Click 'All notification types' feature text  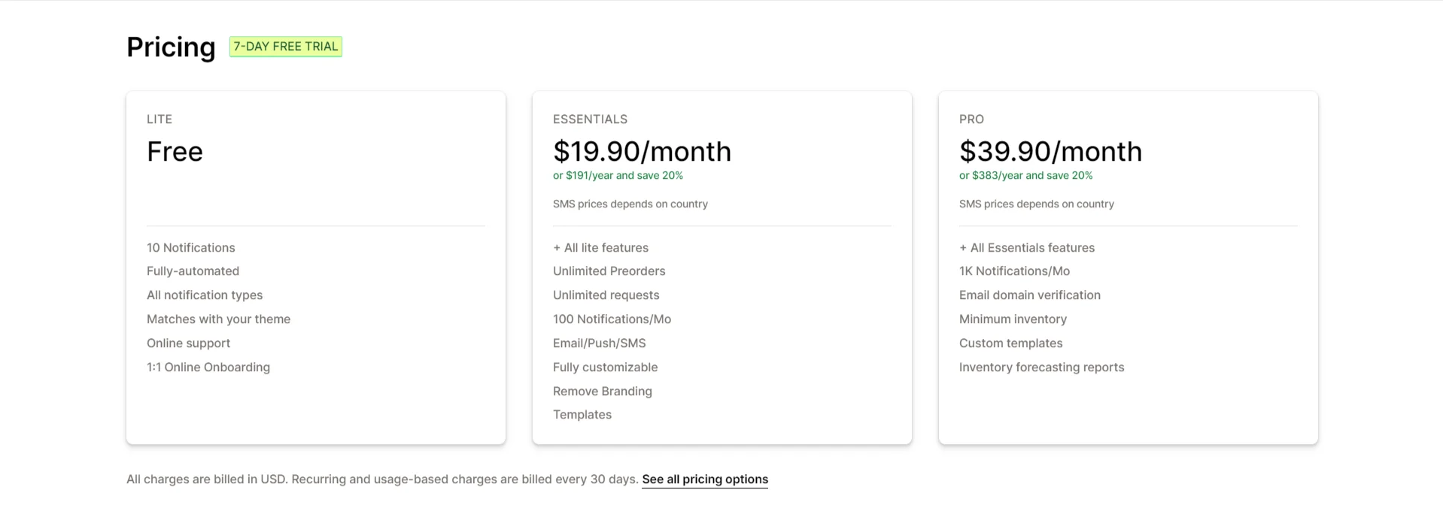point(205,295)
